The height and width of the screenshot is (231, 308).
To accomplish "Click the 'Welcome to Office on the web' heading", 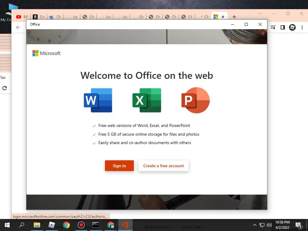I will click(147, 75).
